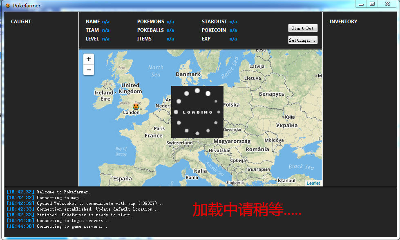The height and width of the screenshot is (240, 400).
Task: Click the POKECOIN n/a value
Action: [x=233, y=30]
